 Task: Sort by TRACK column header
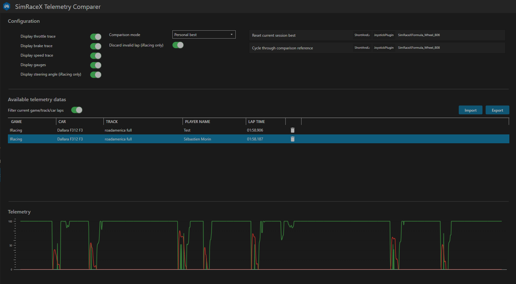(143, 122)
